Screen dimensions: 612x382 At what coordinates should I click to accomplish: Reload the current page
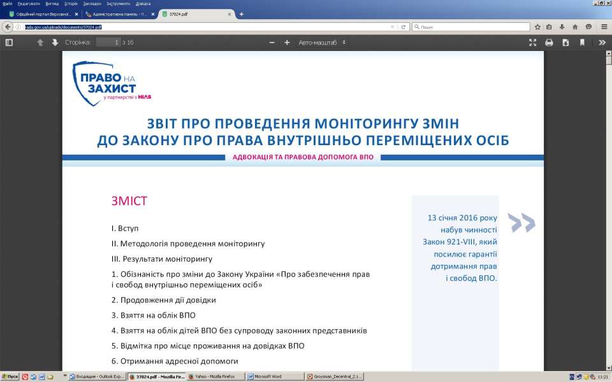click(x=404, y=27)
